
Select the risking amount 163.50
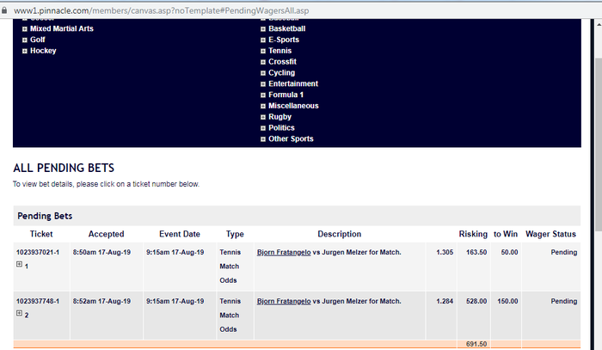476,253
